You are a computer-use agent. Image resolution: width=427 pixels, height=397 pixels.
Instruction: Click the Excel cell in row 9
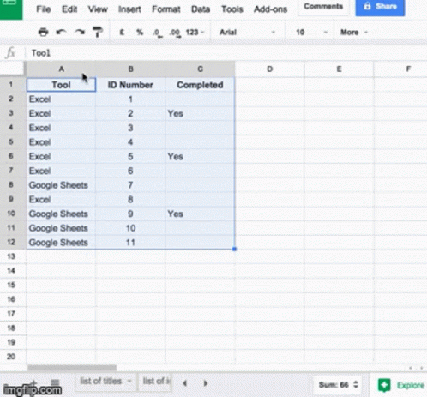(61, 200)
